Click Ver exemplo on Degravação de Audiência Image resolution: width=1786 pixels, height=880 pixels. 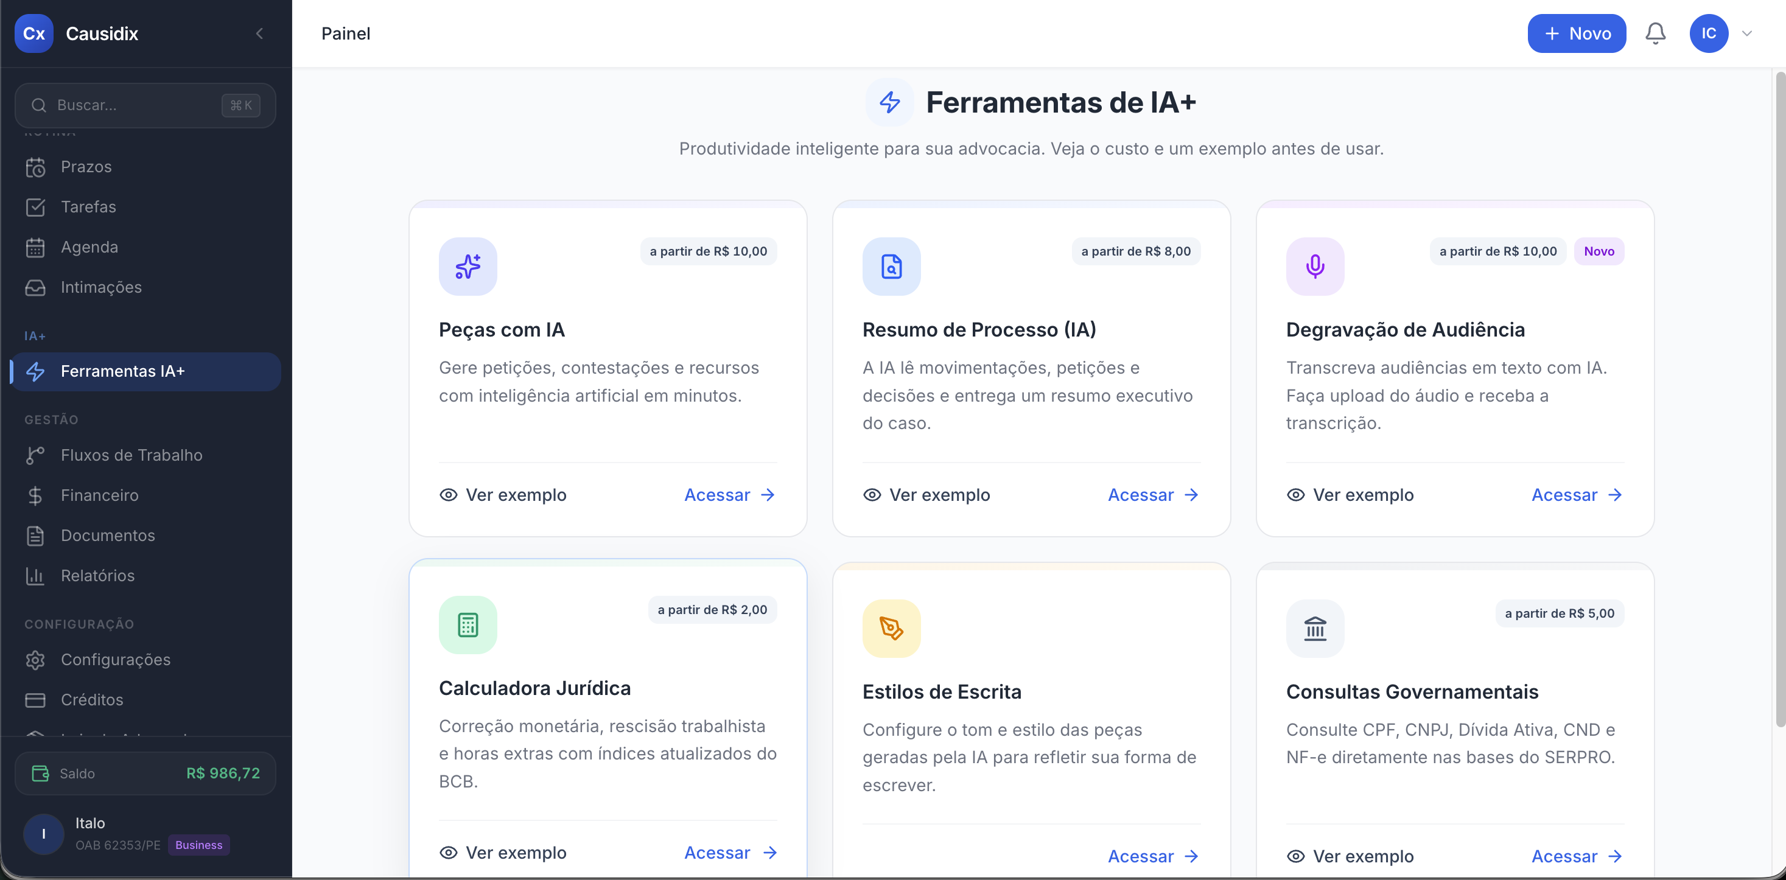1350,495
